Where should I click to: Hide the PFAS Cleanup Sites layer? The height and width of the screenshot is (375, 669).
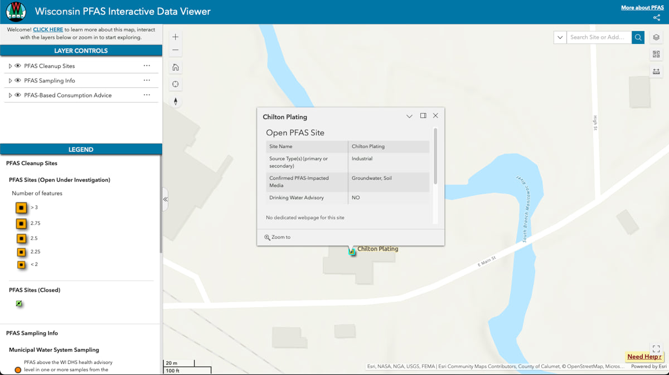coord(18,66)
